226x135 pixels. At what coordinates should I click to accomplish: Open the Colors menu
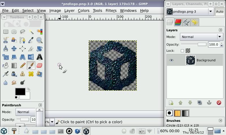tap(84, 11)
